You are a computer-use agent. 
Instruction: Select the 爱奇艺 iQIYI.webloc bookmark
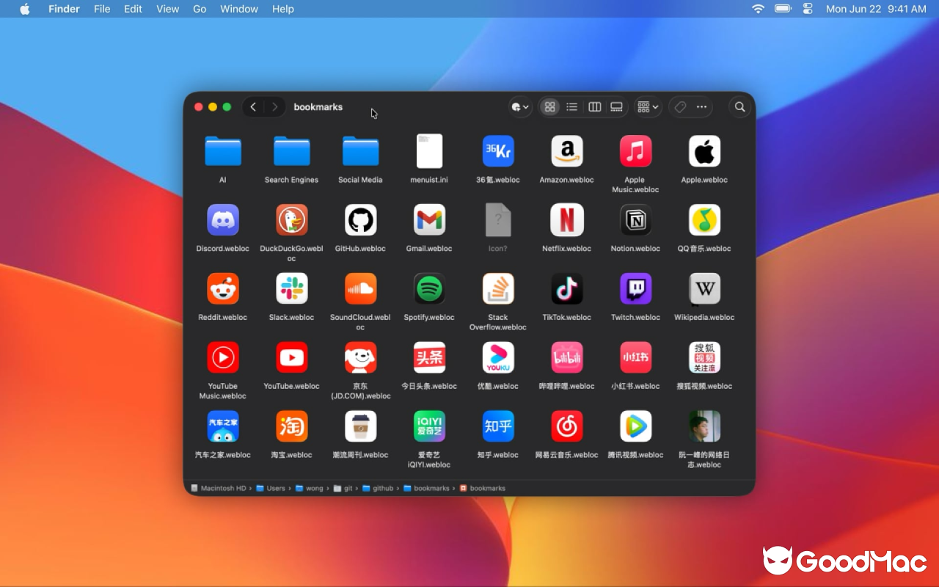tap(429, 426)
